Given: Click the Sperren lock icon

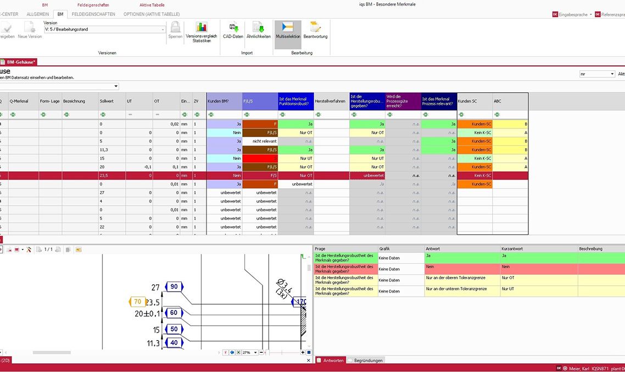Looking at the screenshot, I should point(175,30).
